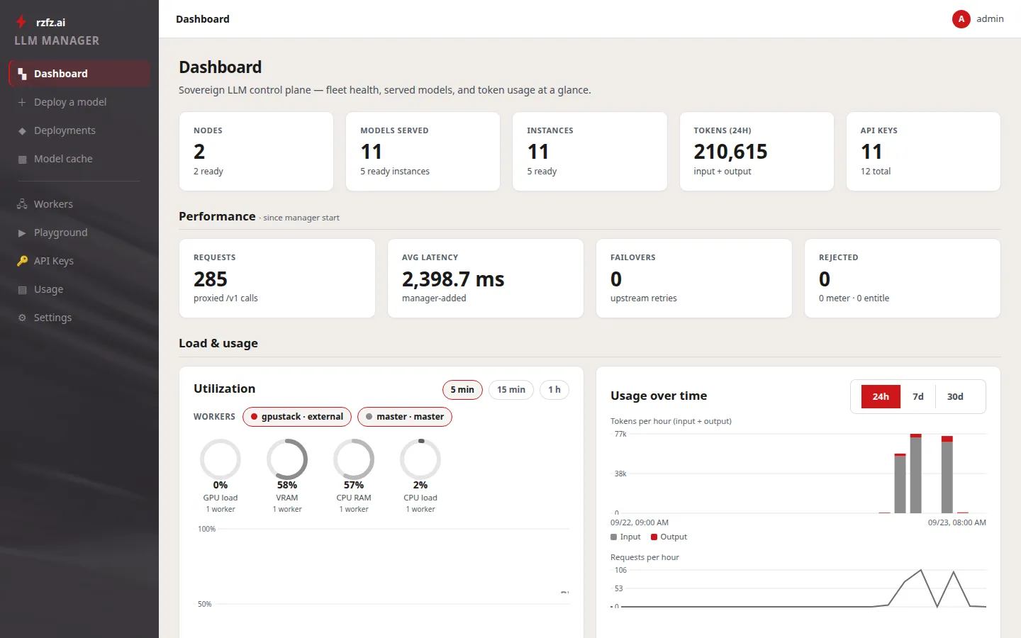1021x638 pixels.
Task: Click the plus icon beside Deploy a model
Action: pyautogui.click(x=22, y=102)
